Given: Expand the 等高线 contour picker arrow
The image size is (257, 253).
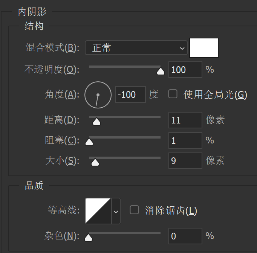Looking at the screenshot, I should point(116,211).
